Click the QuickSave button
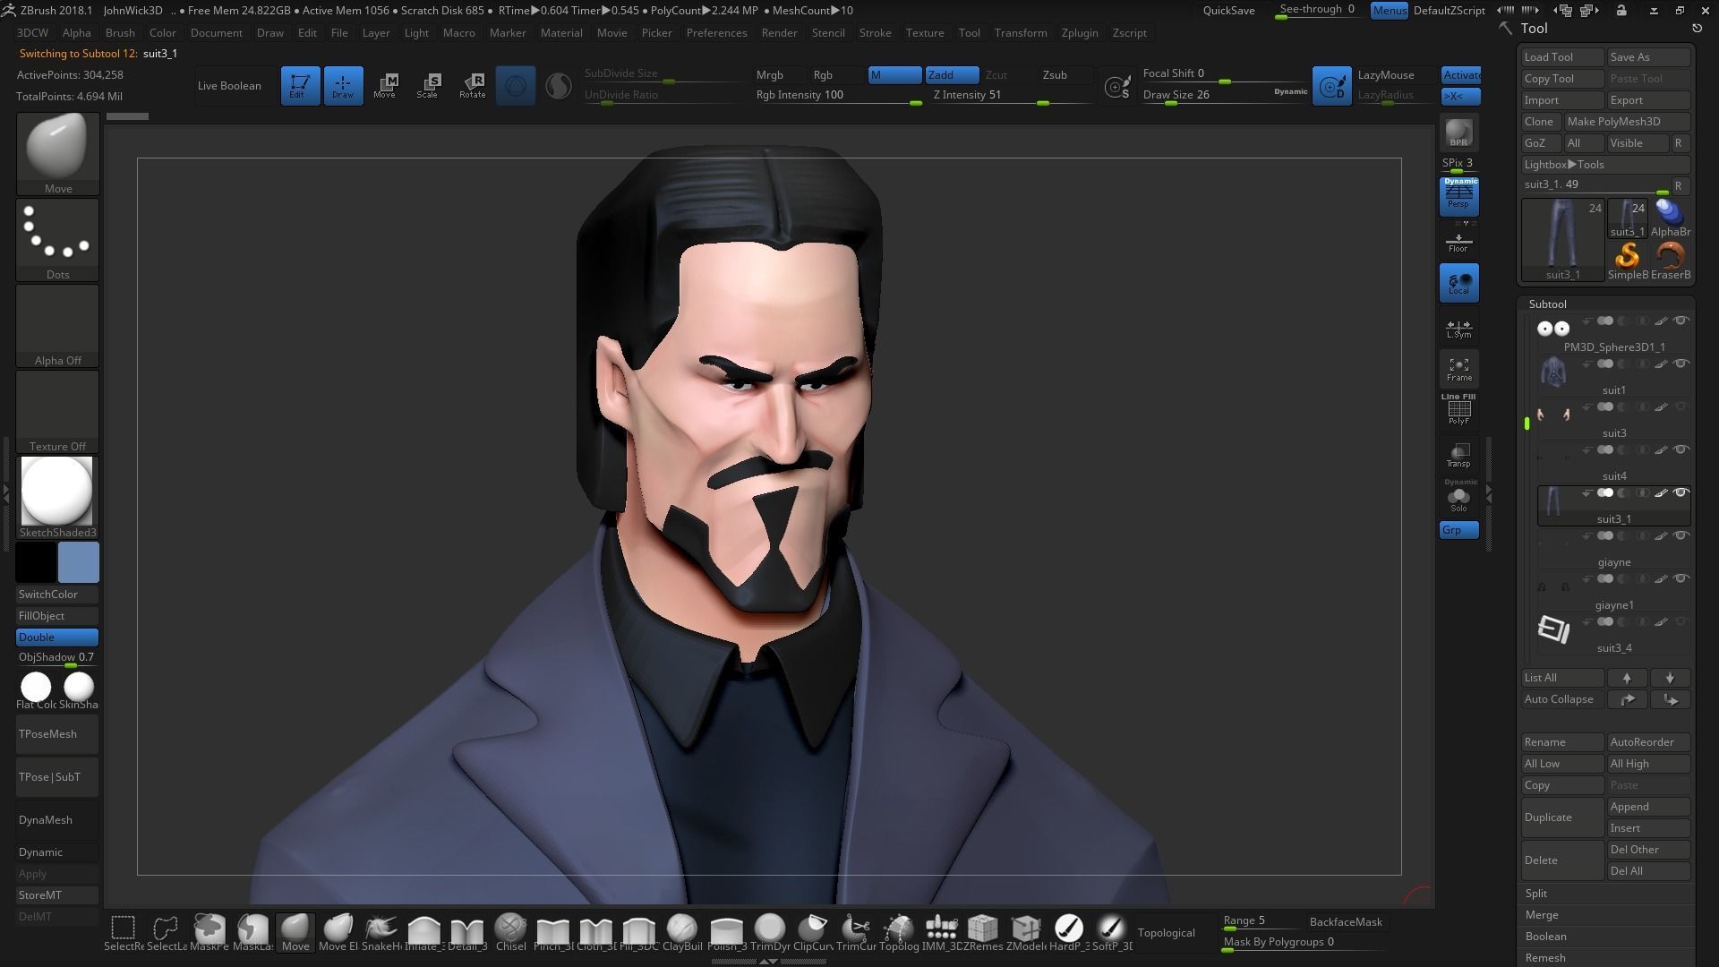This screenshot has height=967, width=1719. tap(1228, 11)
